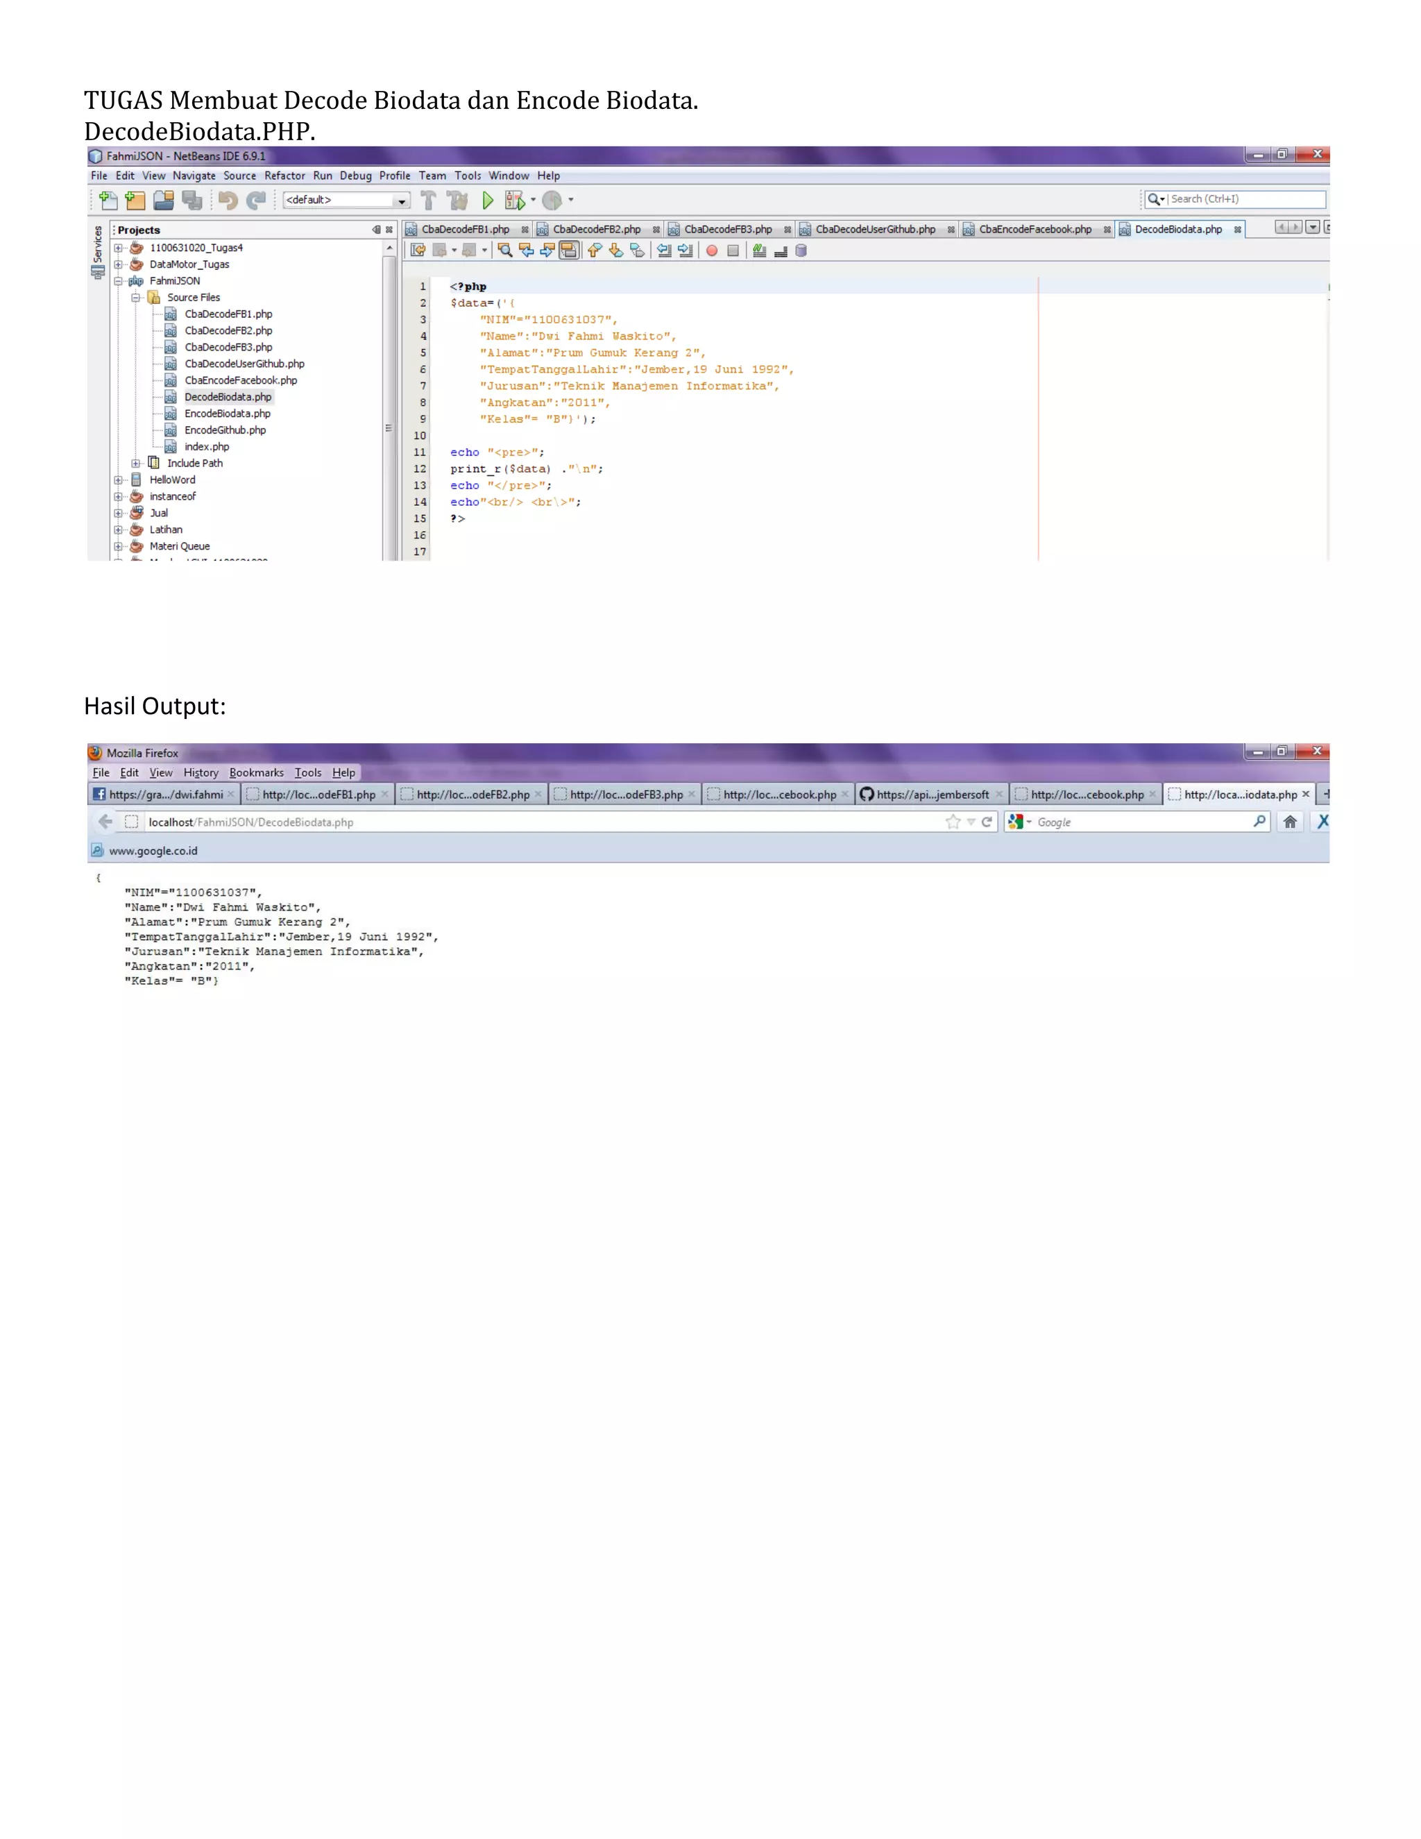Expand the DataMotor_Tugas project node
The image size is (1421, 1839).
pyautogui.click(x=119, y=264)
